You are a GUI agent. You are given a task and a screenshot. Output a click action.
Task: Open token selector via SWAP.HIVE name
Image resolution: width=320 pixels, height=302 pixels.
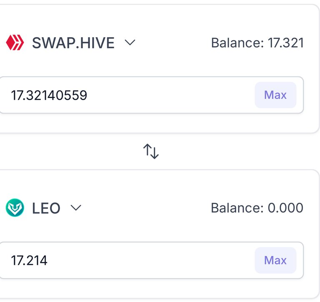(73, 43)
